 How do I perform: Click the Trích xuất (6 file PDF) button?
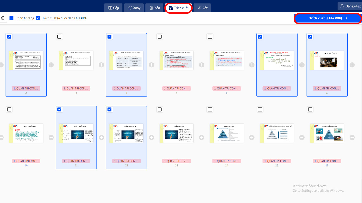[x=327, y=18]
